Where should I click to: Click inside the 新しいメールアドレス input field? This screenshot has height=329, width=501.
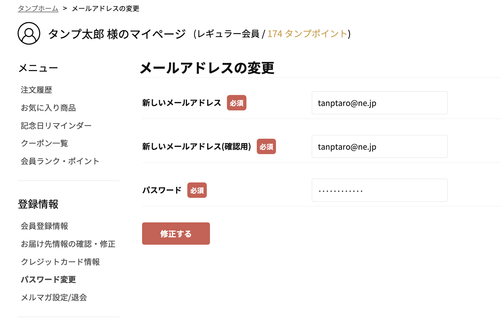point(379,103)
